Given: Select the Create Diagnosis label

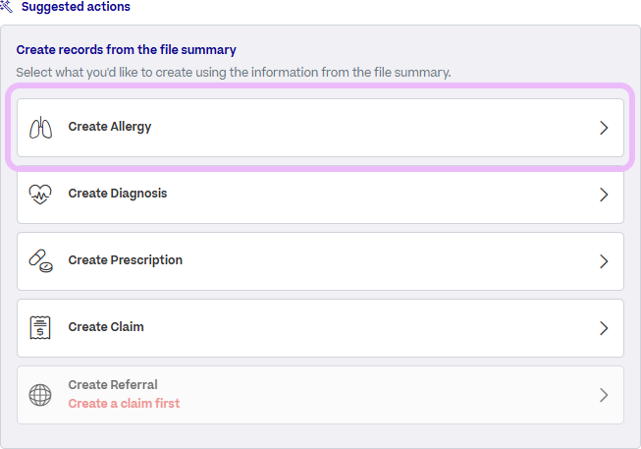Looking at the screenshot, I should 118,194.
